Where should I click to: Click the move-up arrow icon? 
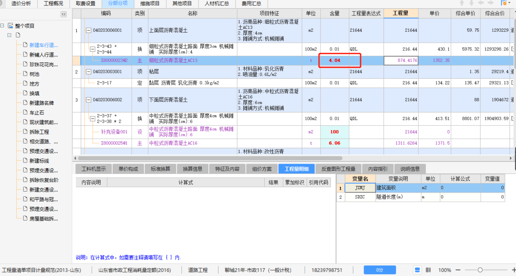pos(462,3)
